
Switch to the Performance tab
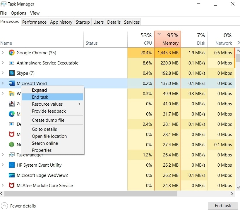34,22
